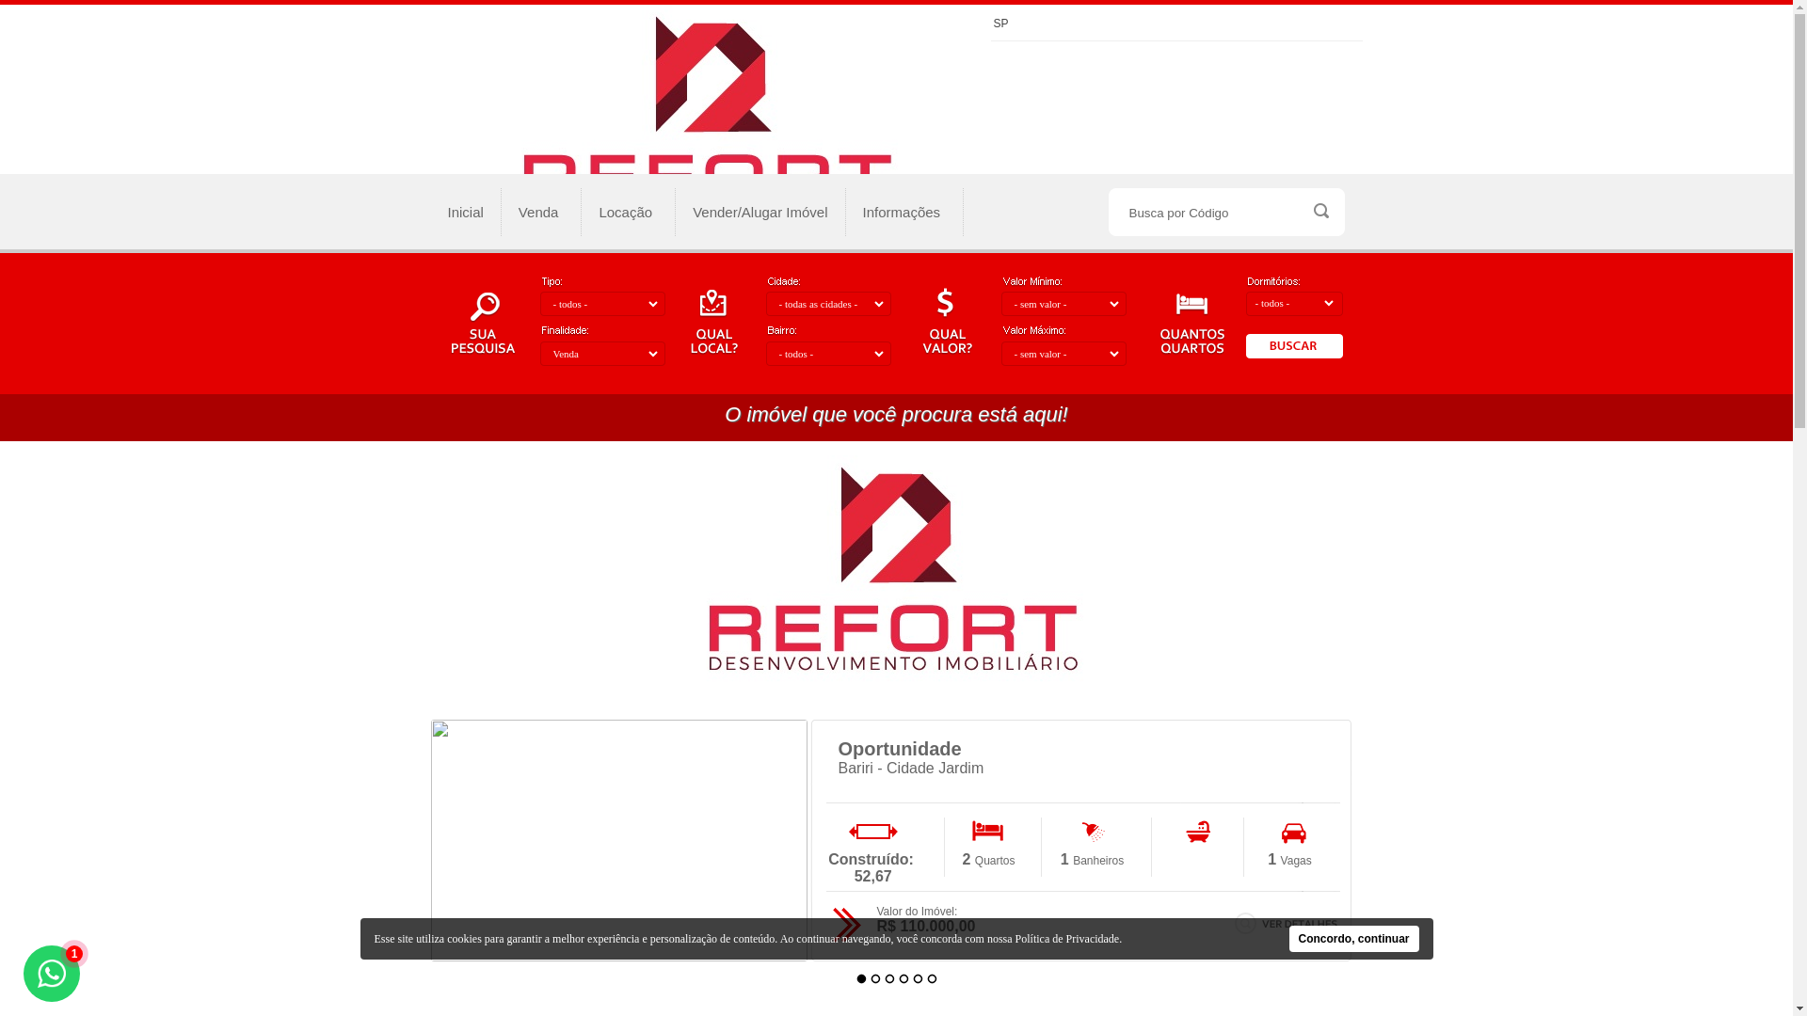Image resolution: width=1807 pixels, height=1016 pixels.
Task: Open the Inicial menu item
Action: (x=465, y=212)
